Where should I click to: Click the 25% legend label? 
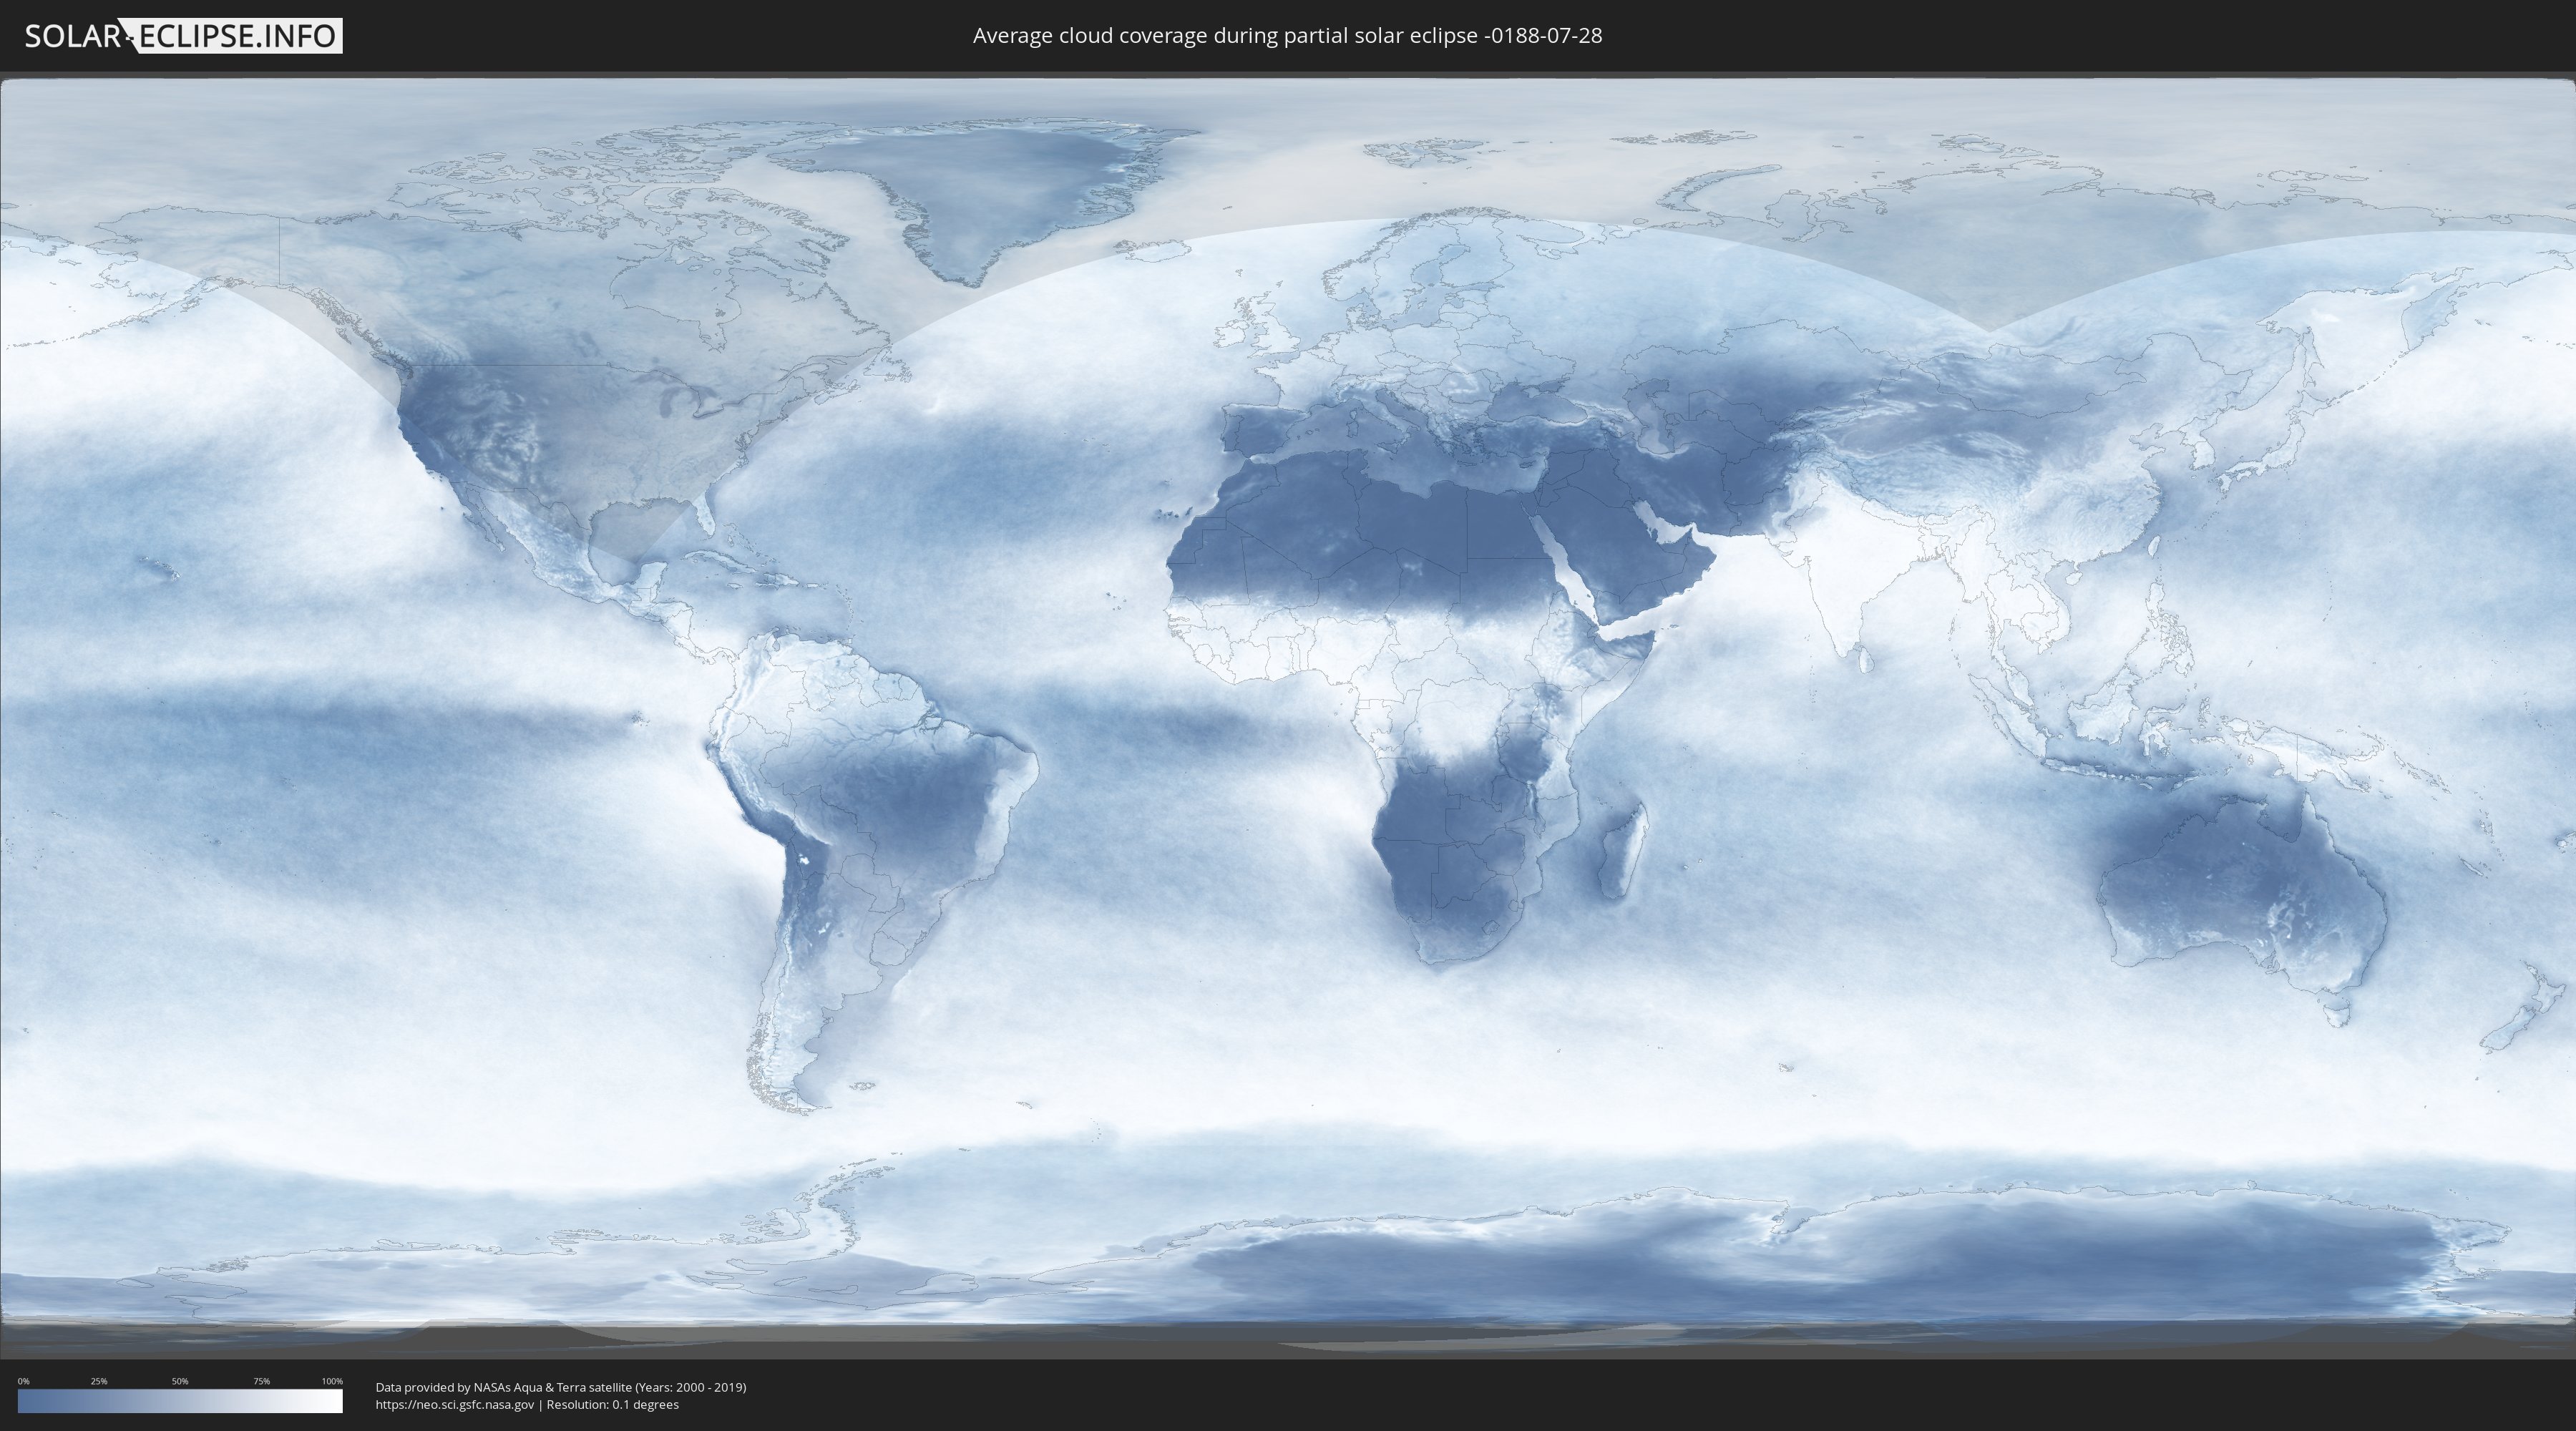tap(99, 1381)
